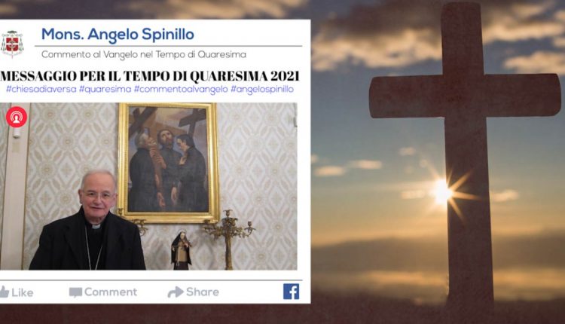Click the Share text label

tap(203, 292)
